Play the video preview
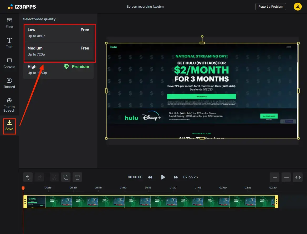Viewport: 307px width, 234px height. (x=163, y=177)
